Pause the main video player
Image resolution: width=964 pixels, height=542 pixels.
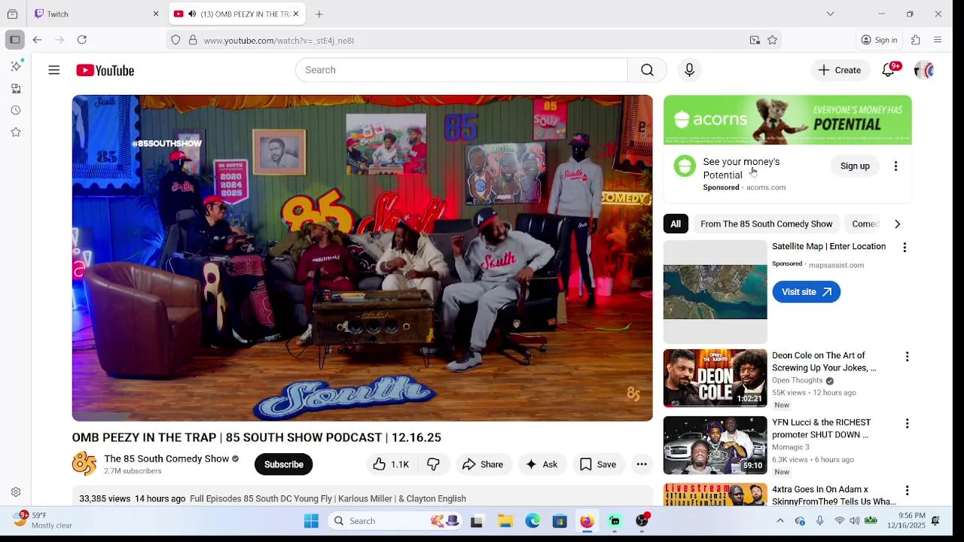(x=362, y=258)
